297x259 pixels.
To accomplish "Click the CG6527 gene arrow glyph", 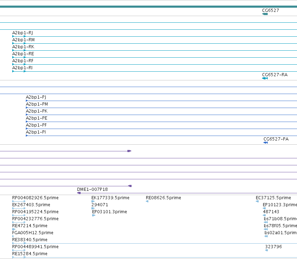I will click(x=265, y=14).
